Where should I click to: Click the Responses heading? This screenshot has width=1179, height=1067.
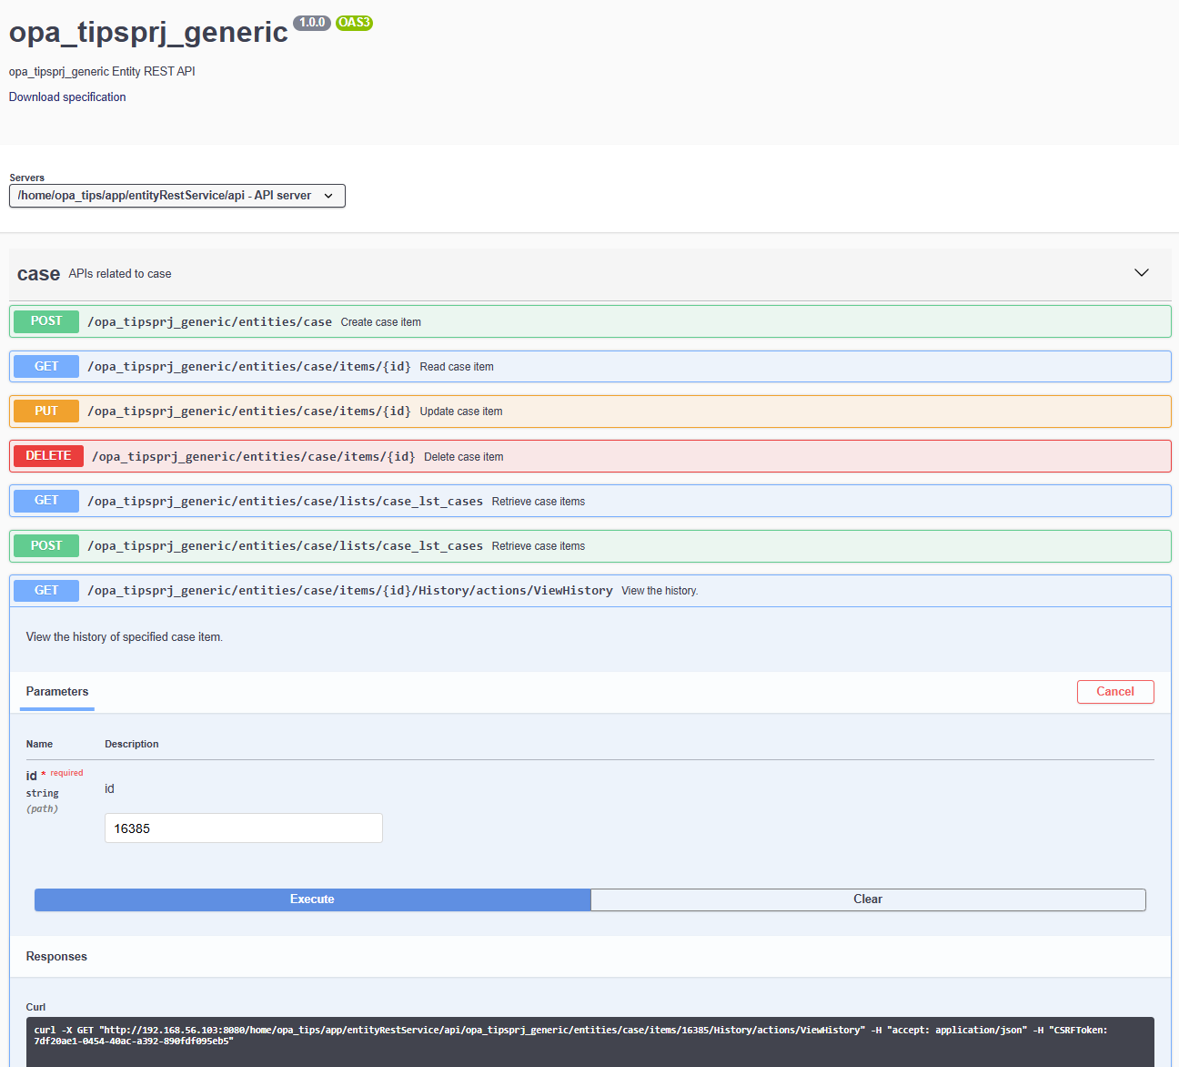56,957
